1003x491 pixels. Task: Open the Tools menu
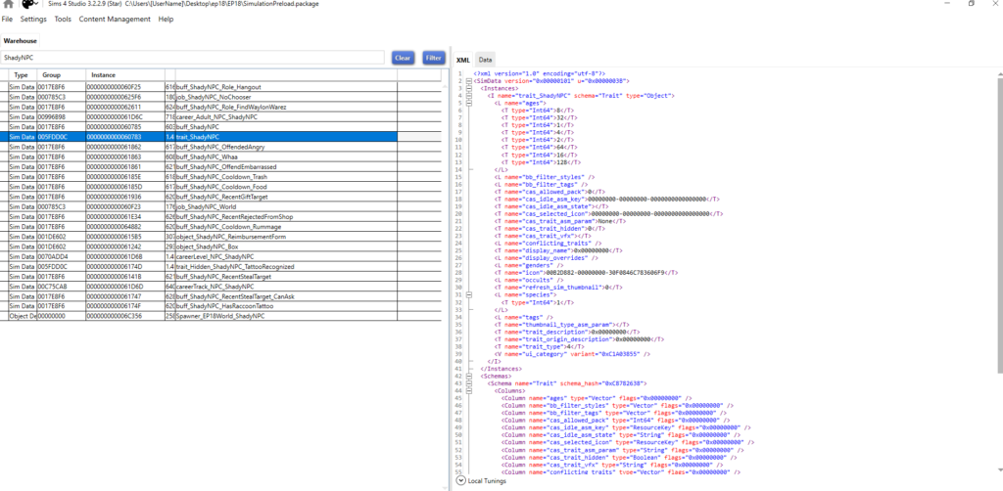(63, 20)
